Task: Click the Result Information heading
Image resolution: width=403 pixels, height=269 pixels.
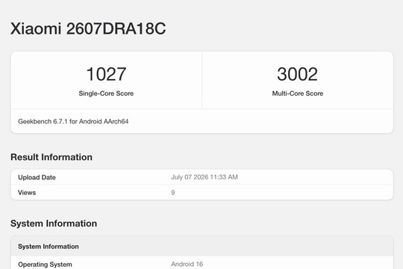Action: coord(51,157)
